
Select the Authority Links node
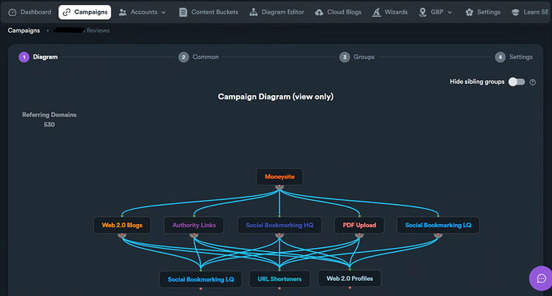194,226
